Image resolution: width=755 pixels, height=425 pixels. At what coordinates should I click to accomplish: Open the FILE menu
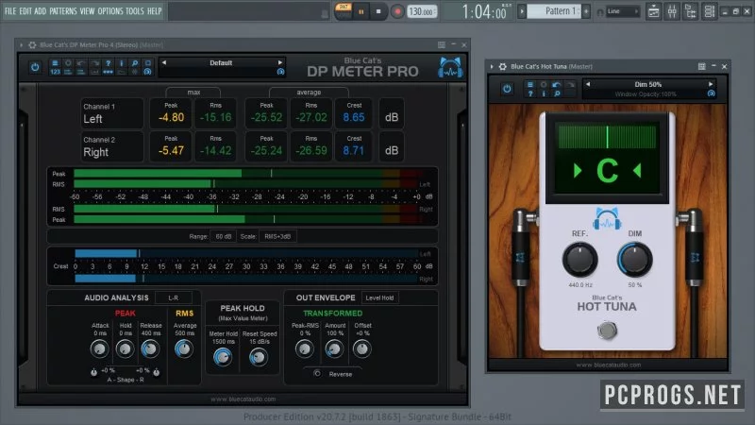(10, 10)
